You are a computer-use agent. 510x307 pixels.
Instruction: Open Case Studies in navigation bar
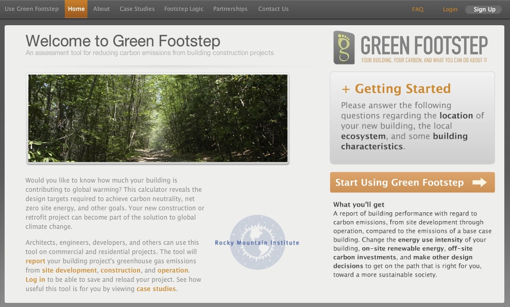[137, 9]
